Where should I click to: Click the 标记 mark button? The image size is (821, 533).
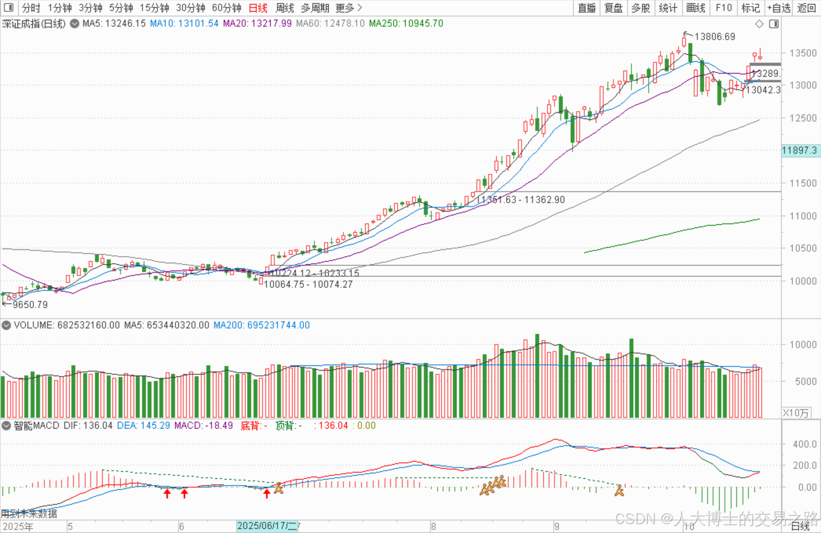point(750,8)
